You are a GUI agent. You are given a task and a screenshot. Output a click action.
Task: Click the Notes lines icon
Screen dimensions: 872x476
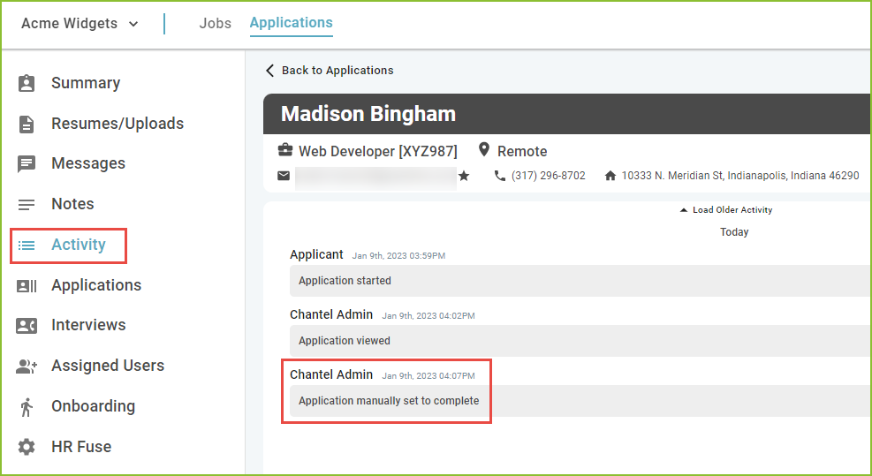pyautogui.click(x=27, y=205)
